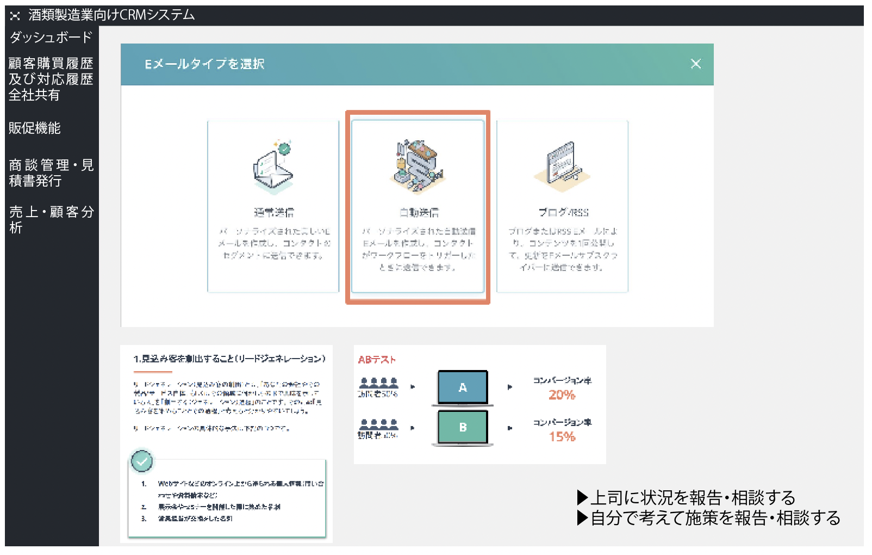Click 自分で考えて施策を報告・相談する link
Viewport: 872px width, 555px height.
[x=709, y=518]
